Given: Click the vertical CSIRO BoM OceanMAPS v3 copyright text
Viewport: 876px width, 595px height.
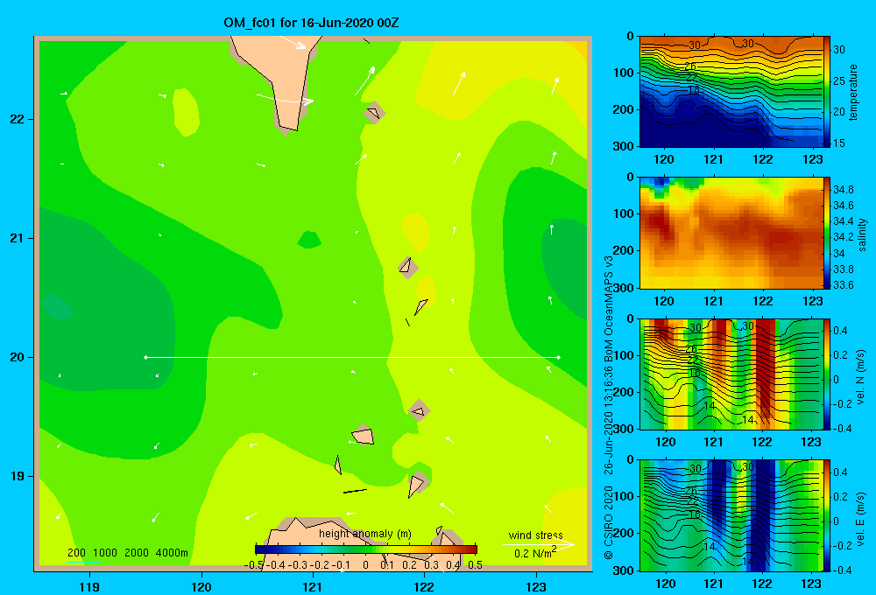Looking at the screenshot, I should tap(609, 407).
